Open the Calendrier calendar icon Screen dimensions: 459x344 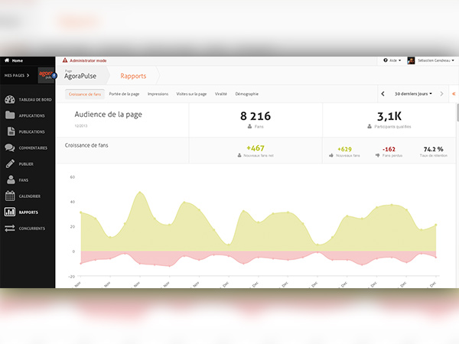click(x=10, y=196)
